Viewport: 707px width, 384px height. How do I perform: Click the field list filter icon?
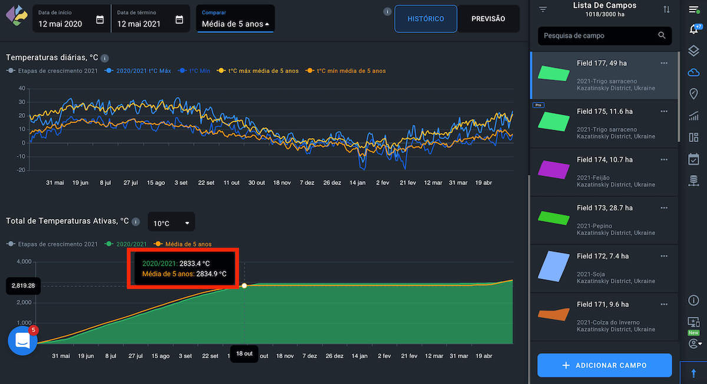tap(543, 9)
